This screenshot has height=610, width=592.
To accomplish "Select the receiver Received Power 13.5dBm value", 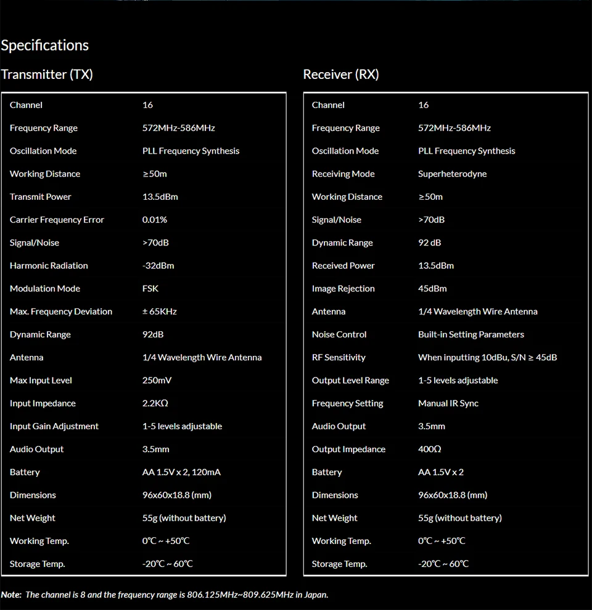I will point(436,266).
